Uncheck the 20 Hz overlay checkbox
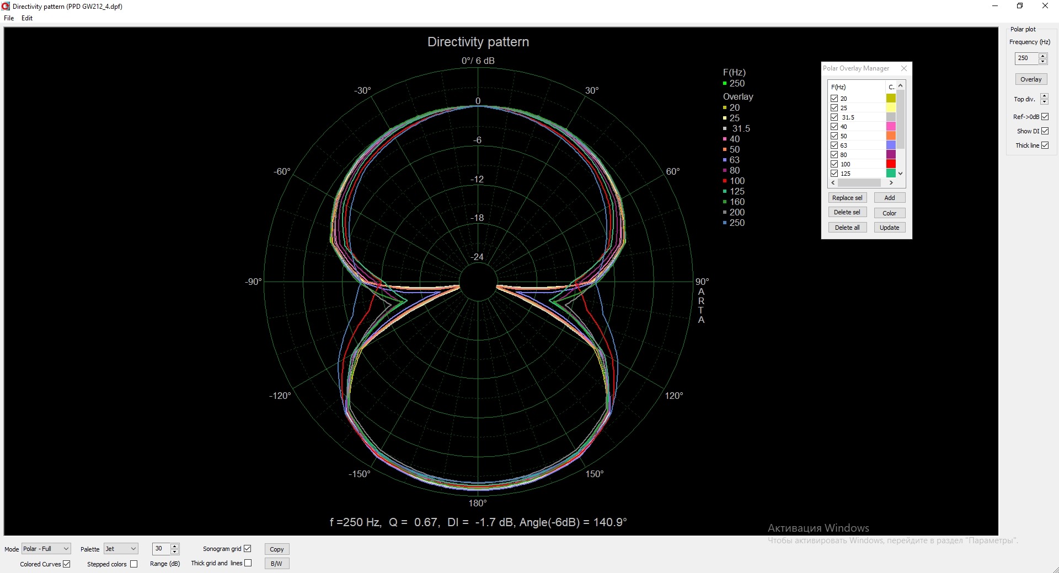1059x573 pixels. pos(834,99)
